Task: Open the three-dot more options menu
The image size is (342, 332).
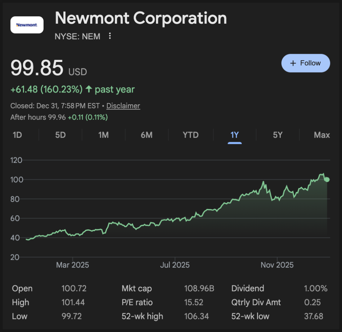Action: coord(110,36)
